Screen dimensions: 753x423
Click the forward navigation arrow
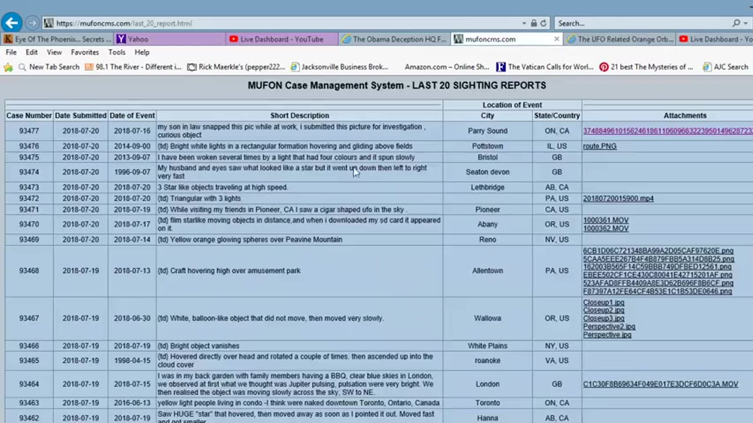pyautogui.click(x=32, y=23)
